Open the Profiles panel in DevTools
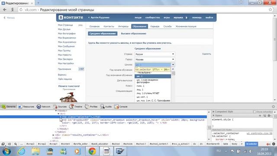This screenshot has height=156, width=277. [x=91, y=107]
